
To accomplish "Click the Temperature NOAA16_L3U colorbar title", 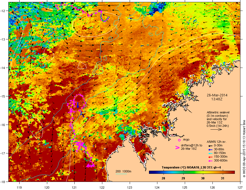I will click(x=191, y=167).
